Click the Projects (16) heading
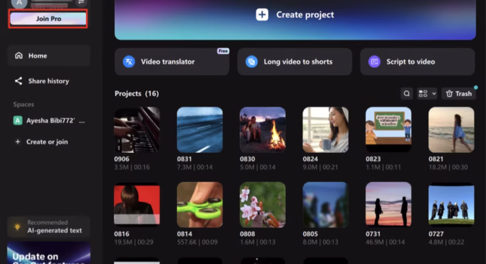486x264 pixels. coord(137,93)
